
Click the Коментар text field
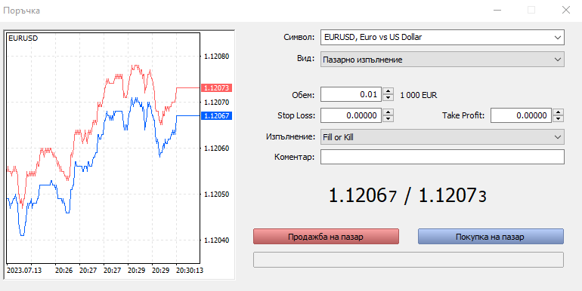[442, 157]
